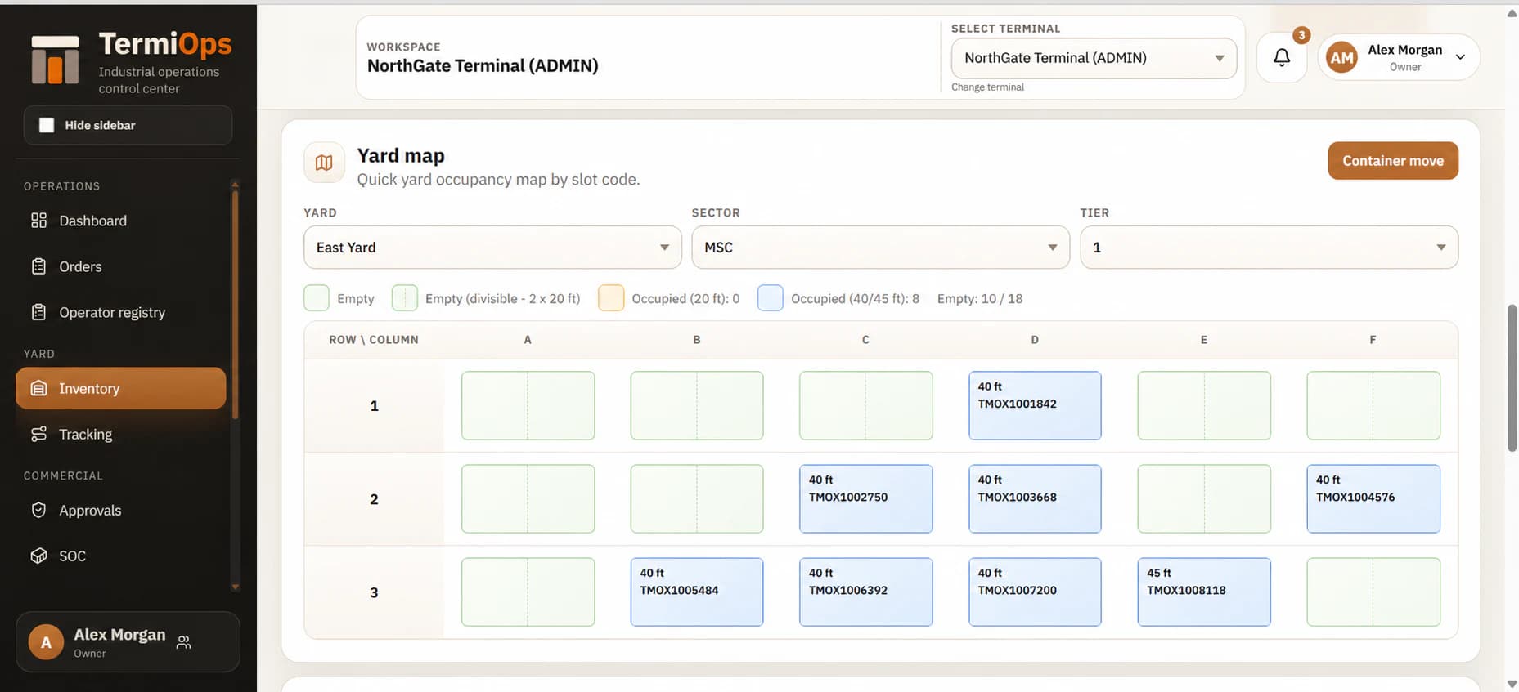Open Dashboard from the sidebar

120,221
